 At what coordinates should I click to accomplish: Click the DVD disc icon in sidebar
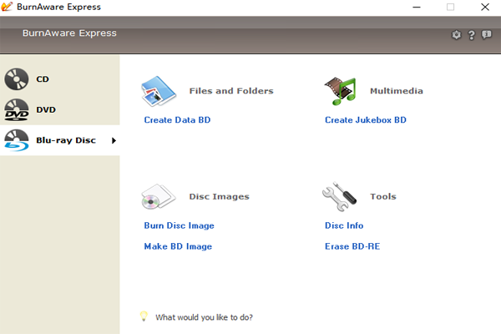pyautogui.click(x=17, y=109)
